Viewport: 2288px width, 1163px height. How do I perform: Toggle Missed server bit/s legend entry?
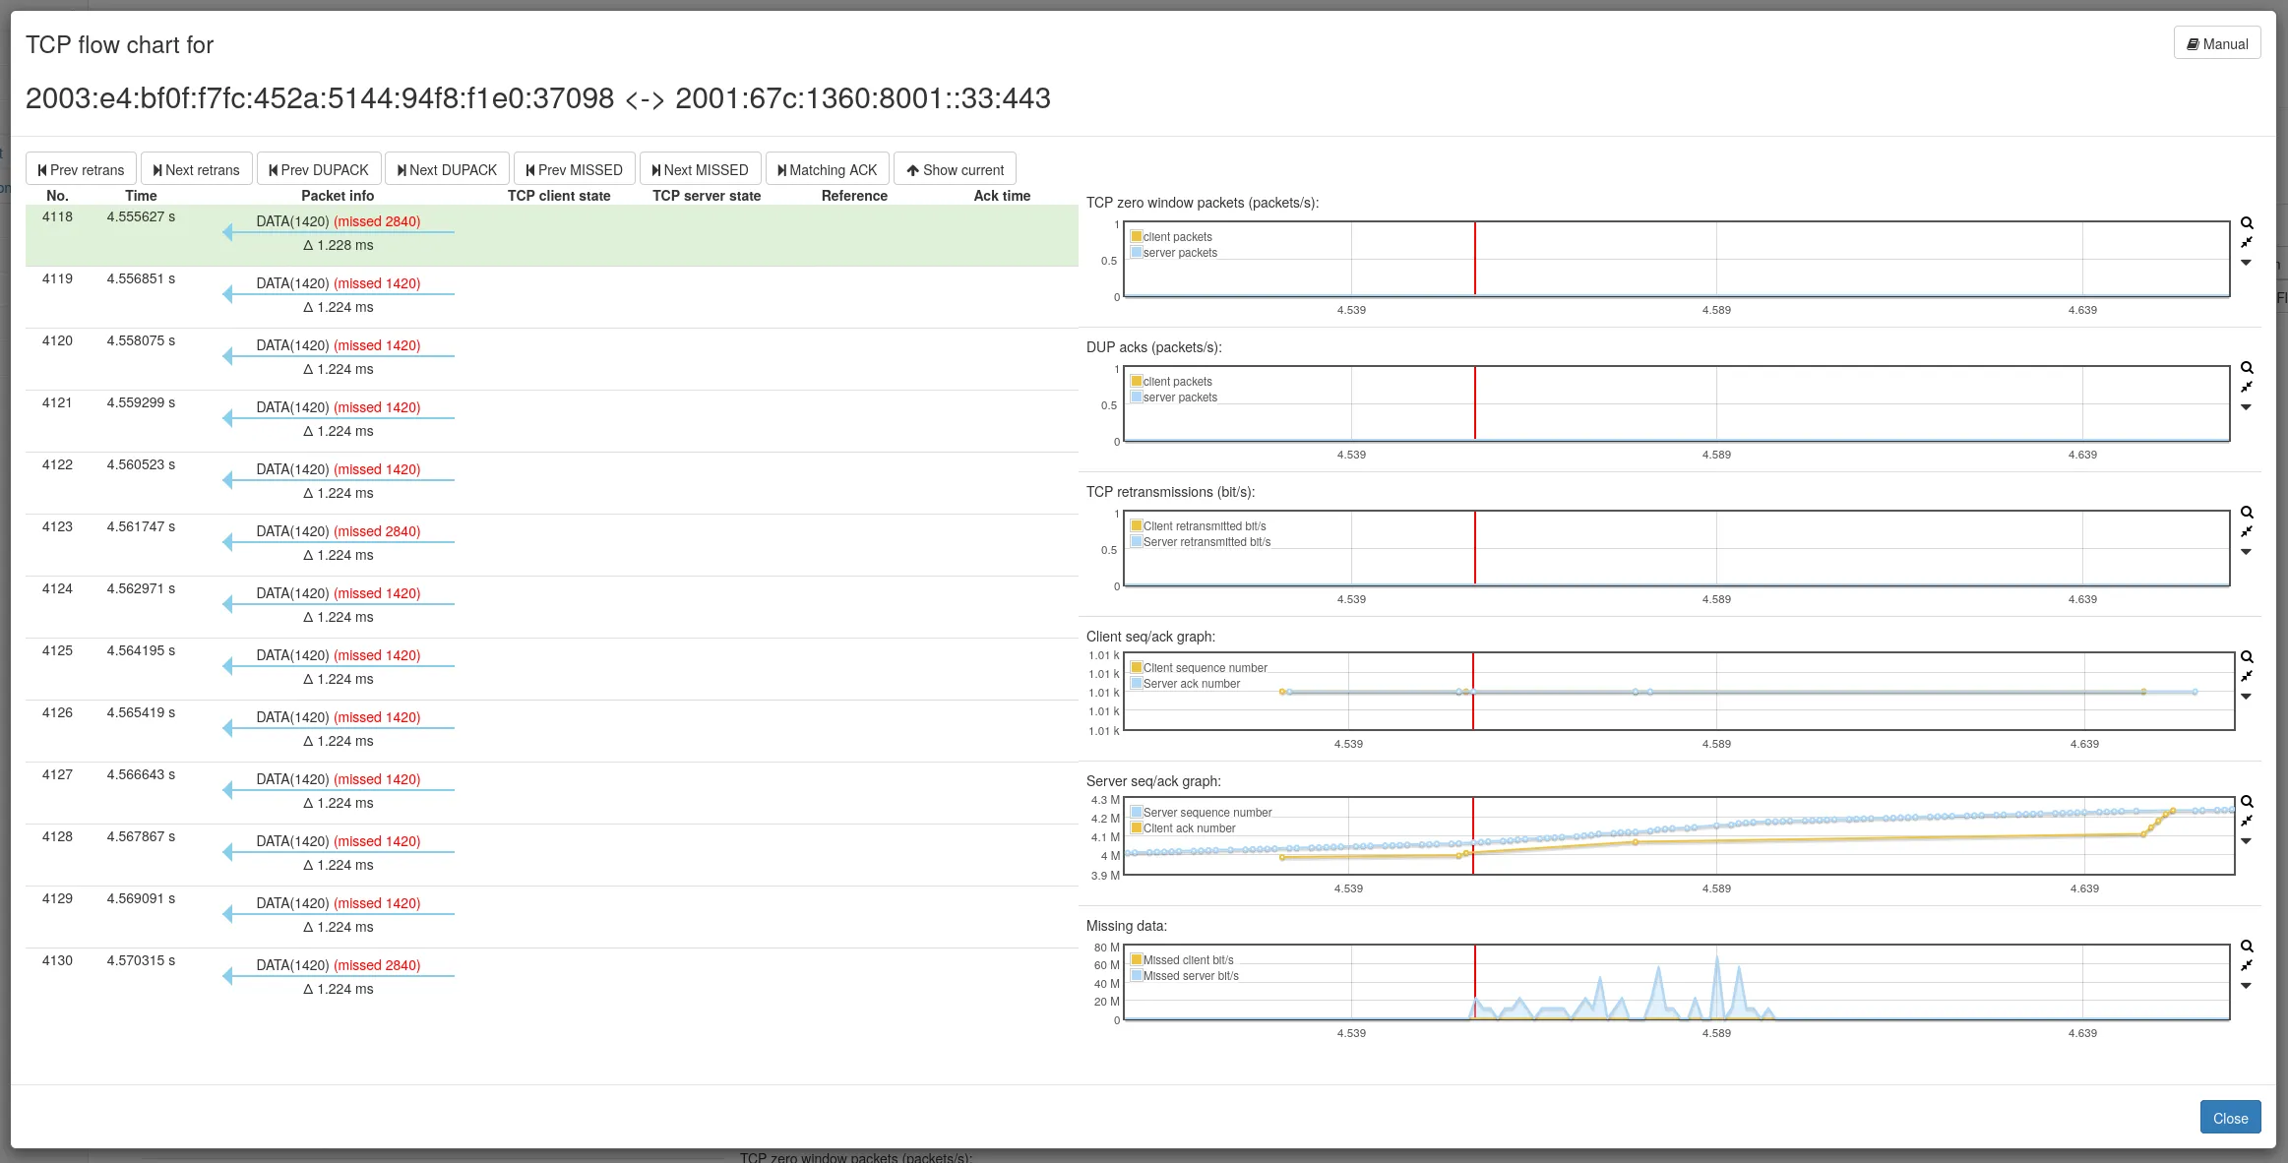coord(1191,976)
